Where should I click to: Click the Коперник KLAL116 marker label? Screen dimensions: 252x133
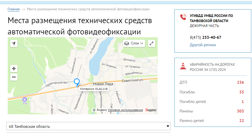pos(94,89)
